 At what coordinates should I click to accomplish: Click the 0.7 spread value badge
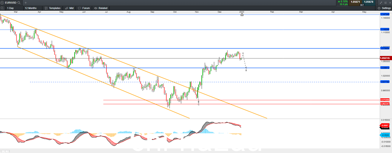[x=362, y=5]
